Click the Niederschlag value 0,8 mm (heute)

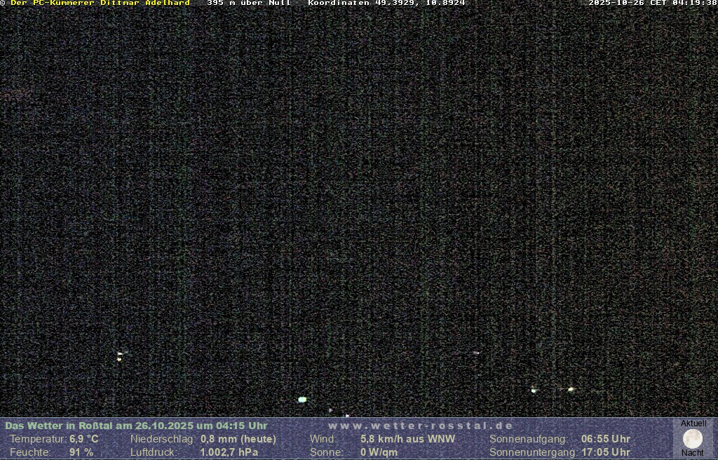[x=238, y=439]
